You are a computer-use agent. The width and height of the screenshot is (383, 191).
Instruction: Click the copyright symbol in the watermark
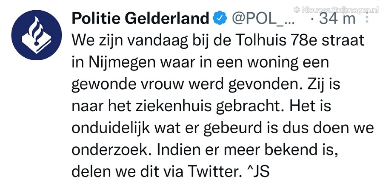(297, 10)
